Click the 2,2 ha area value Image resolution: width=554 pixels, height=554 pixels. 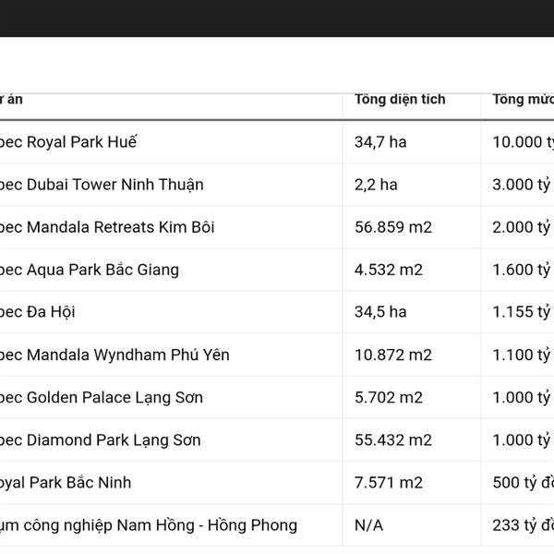[x=376, y=185]
